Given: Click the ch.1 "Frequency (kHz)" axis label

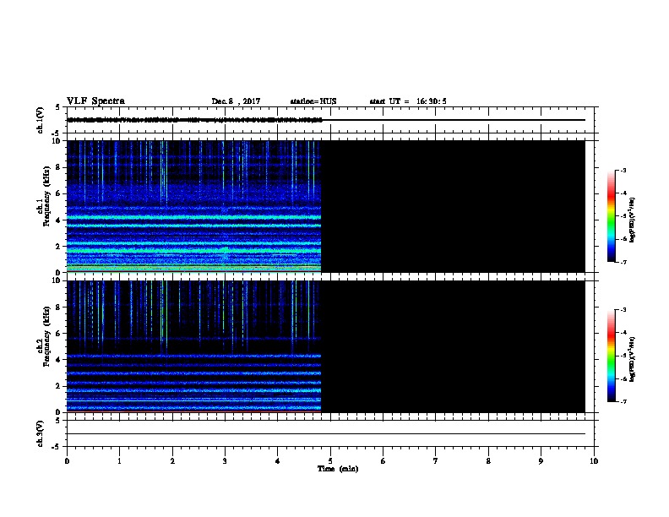Looking at the screenshot, I should (46, 197).
